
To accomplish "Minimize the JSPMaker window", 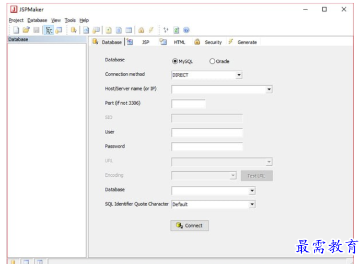I will click(x=306, y=9).
